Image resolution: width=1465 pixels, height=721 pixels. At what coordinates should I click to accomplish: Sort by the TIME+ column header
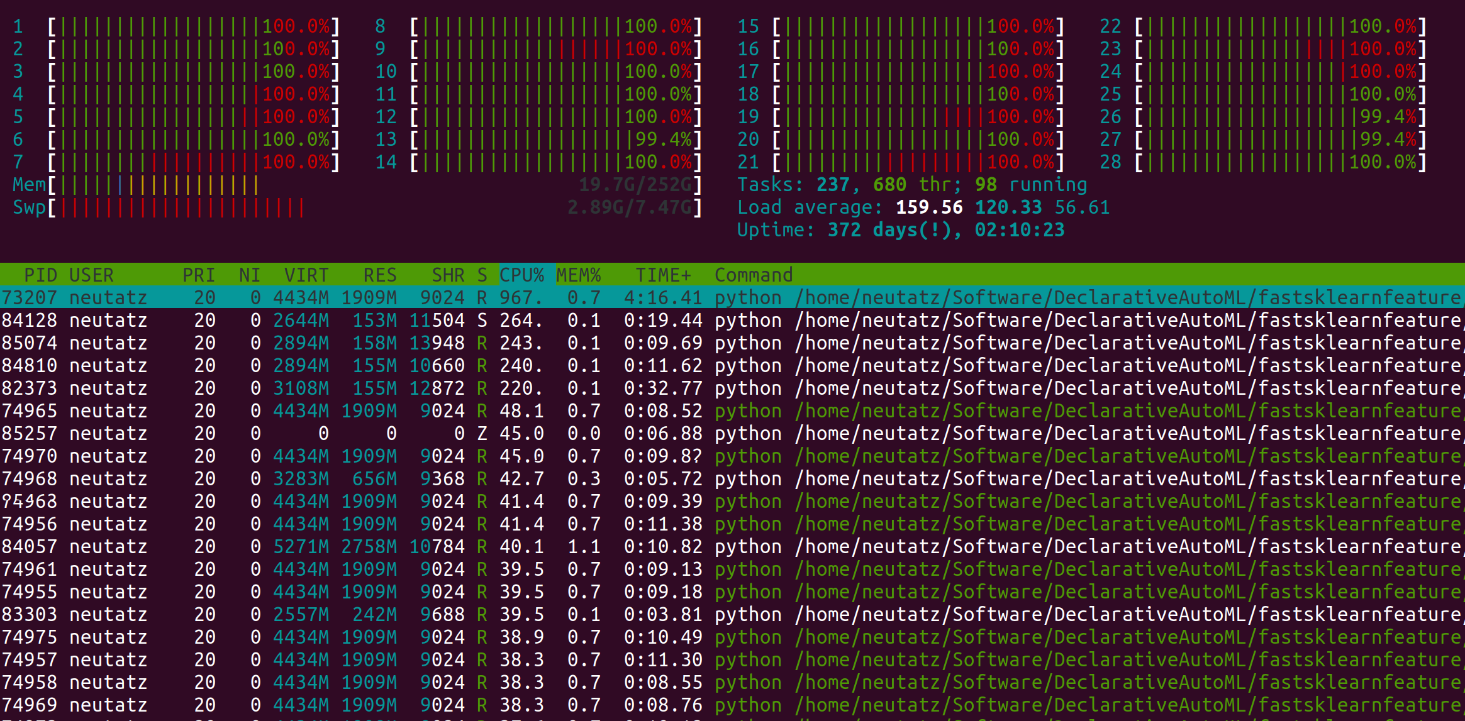[662, 275]
